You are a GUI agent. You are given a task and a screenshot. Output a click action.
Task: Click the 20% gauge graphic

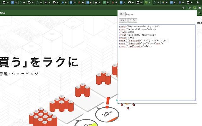tap(107, 114)
